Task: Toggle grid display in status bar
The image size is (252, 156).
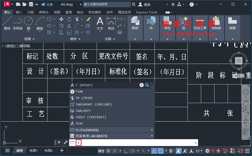Action: click(109, 151)
